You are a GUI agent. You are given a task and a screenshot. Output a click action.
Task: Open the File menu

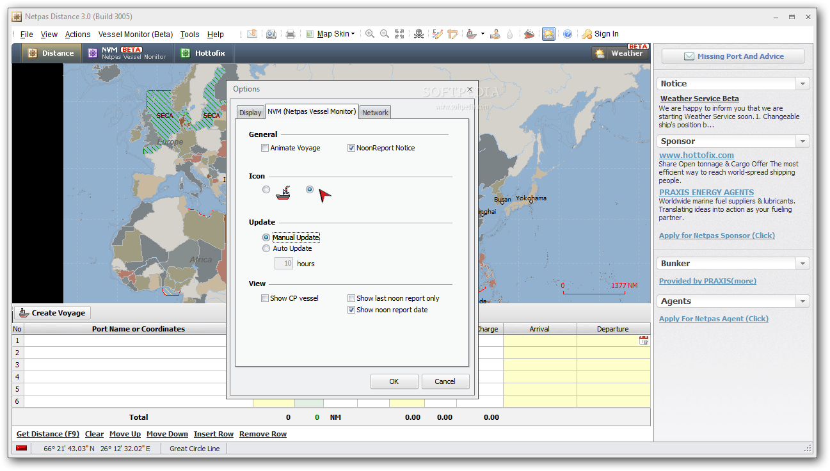coord(27,35)
